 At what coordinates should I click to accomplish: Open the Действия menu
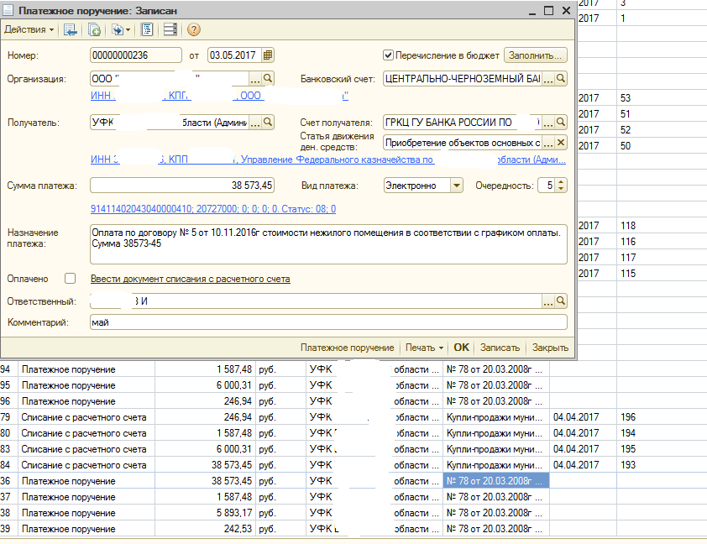29,29
